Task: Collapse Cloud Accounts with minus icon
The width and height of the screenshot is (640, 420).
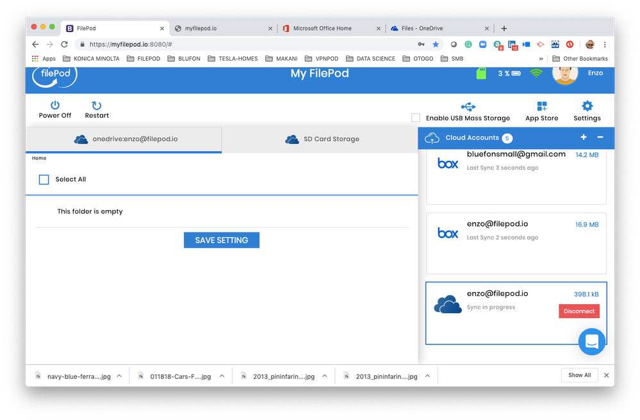Action: [600, 138]
